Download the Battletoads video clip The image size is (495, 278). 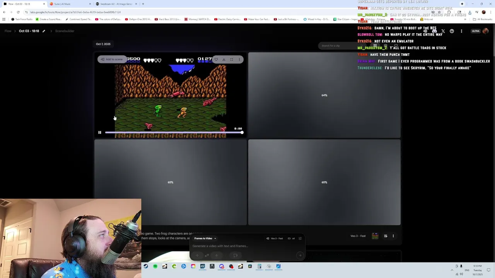224,59
